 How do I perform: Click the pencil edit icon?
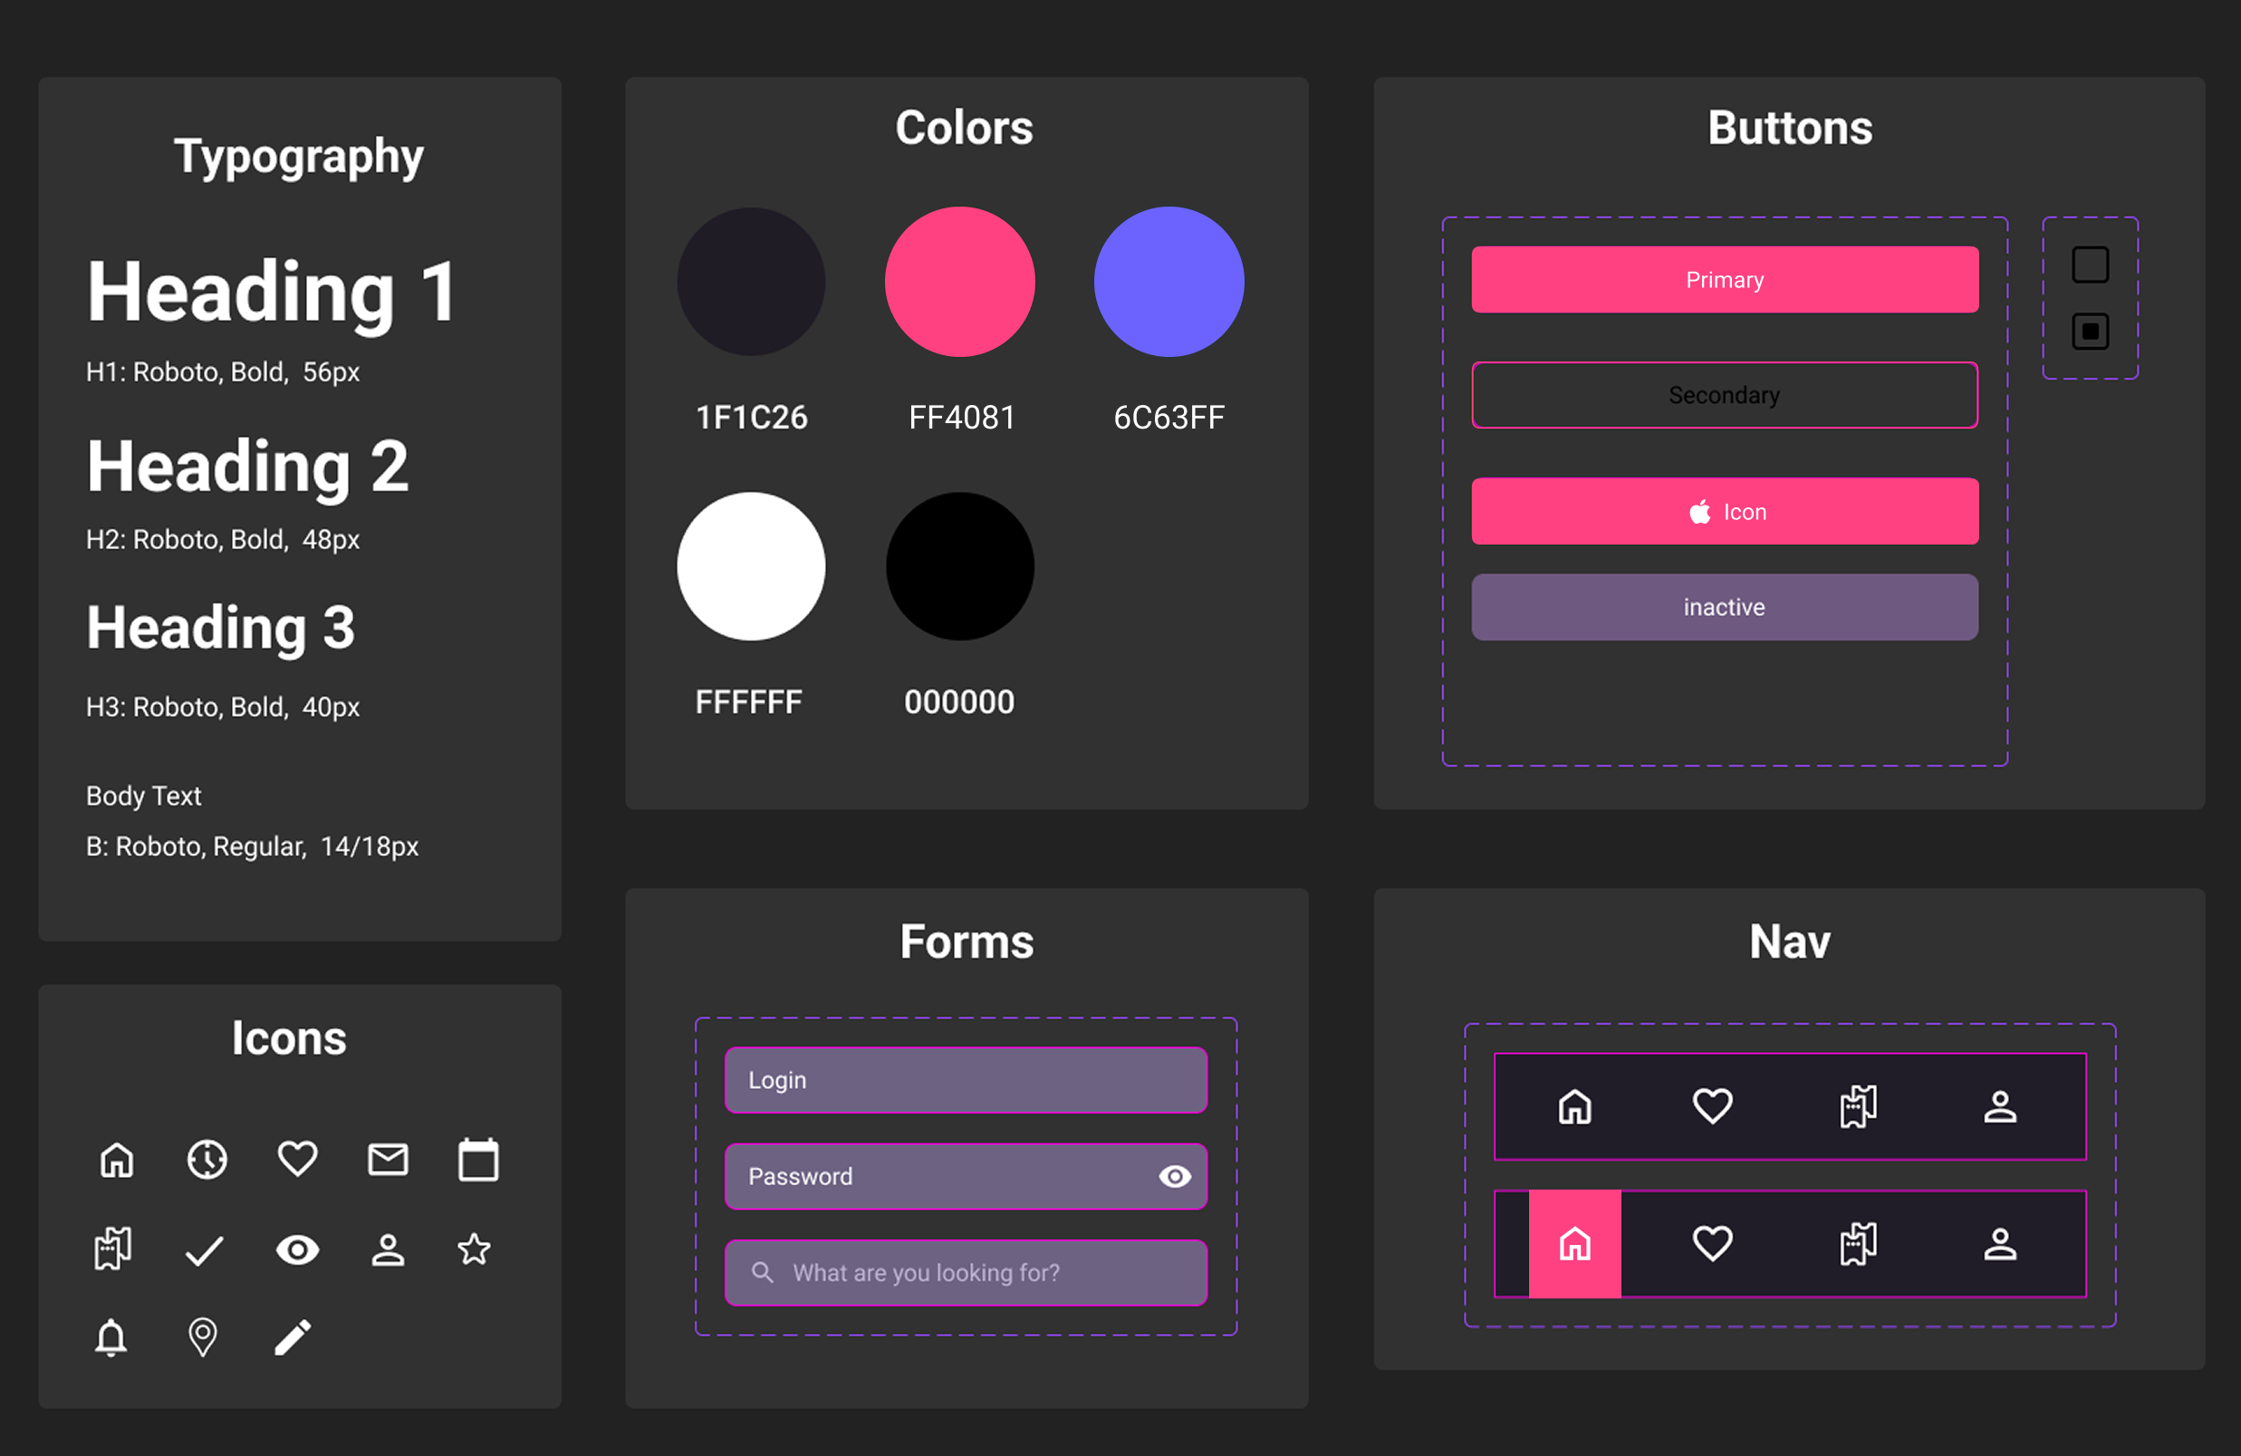(x=293, y=1336)
